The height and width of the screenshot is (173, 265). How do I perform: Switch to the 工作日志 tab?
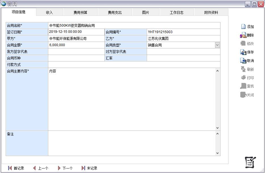tap(176, 12)
